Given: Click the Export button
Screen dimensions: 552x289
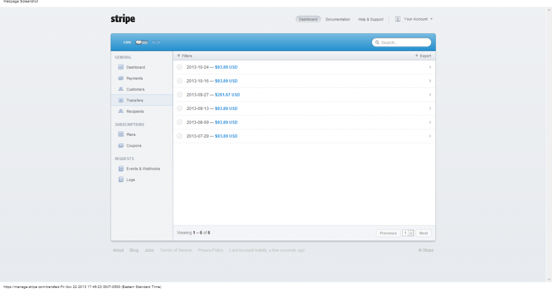Looking at the screenshot, I should (x=423, y=56).
